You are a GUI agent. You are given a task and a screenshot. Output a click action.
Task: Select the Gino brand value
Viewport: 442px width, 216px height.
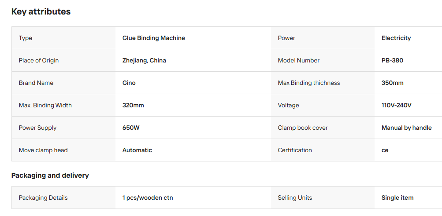(129, 83)
